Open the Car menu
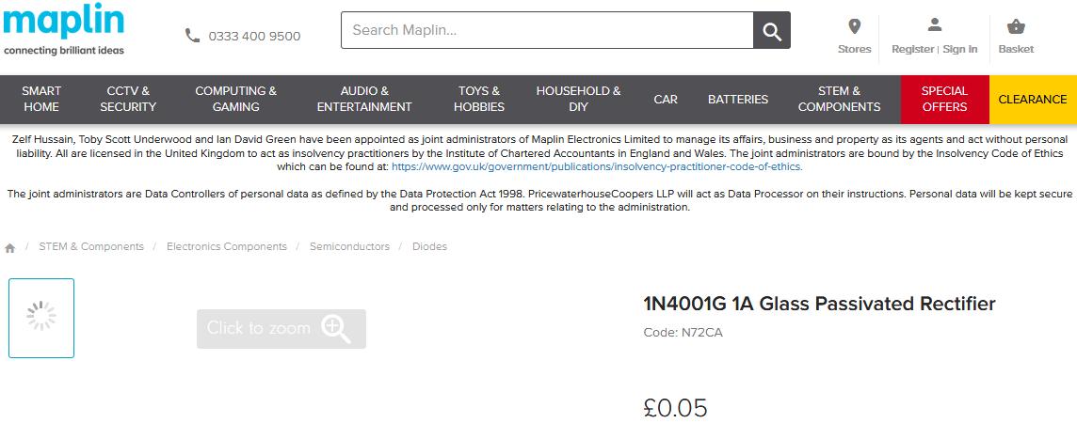Viewport: 1077px width, 439px height. tap(666, 100)
